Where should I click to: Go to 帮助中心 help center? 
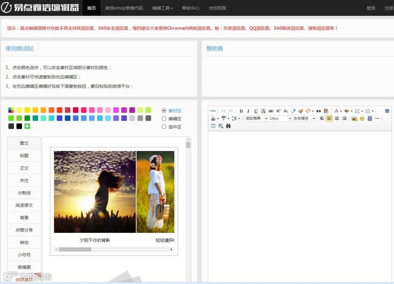coord(191,8)
